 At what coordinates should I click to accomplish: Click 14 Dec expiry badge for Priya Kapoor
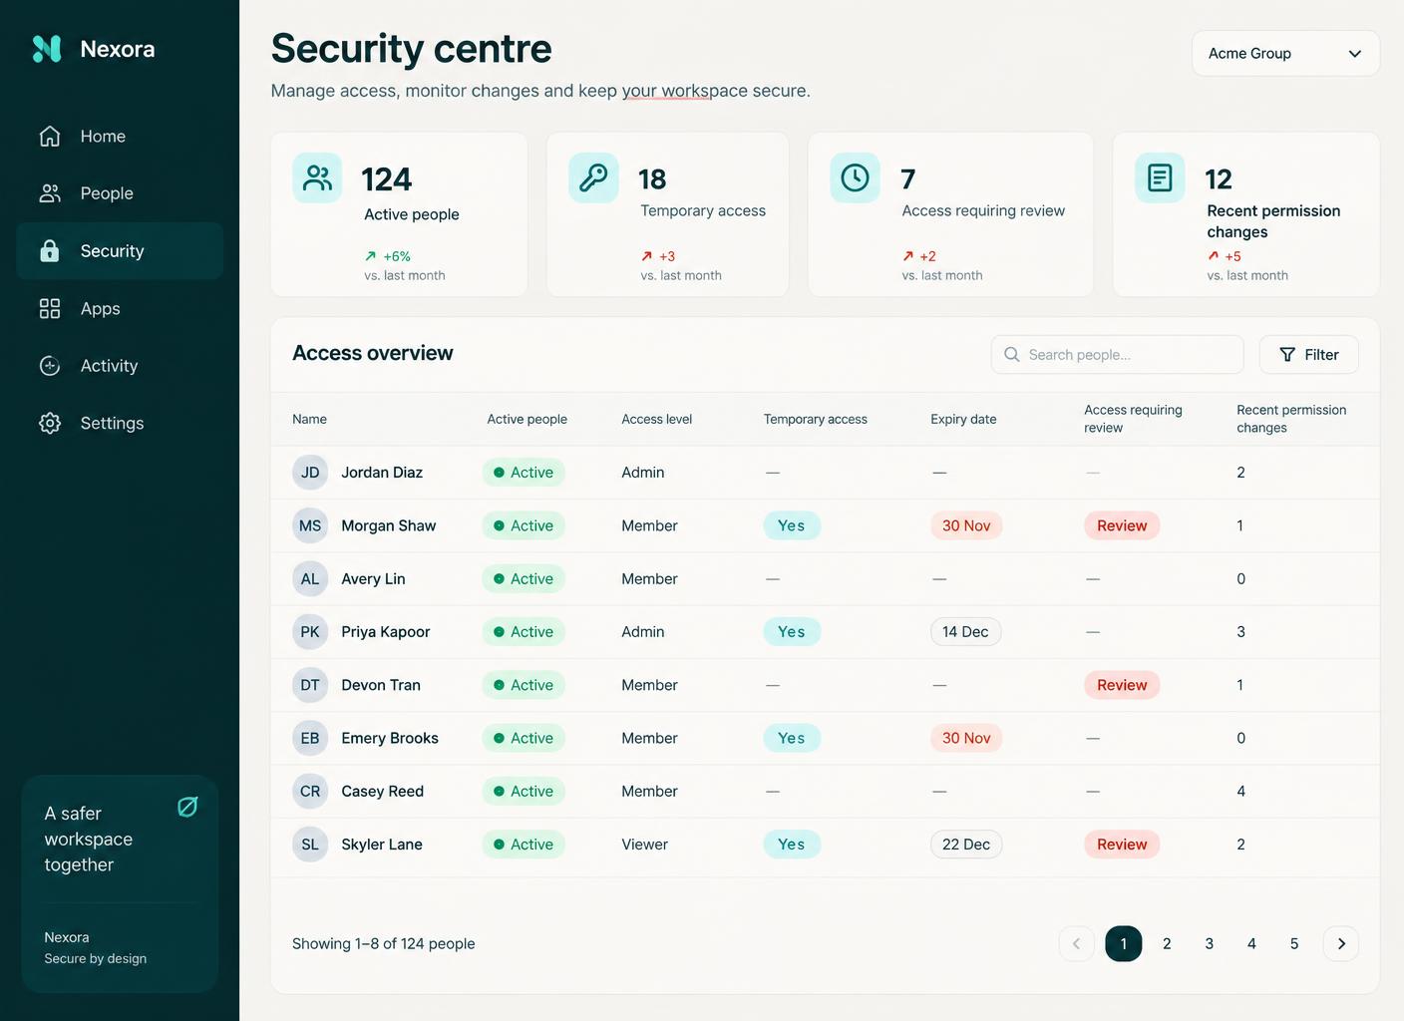click(x=965, y=632)
